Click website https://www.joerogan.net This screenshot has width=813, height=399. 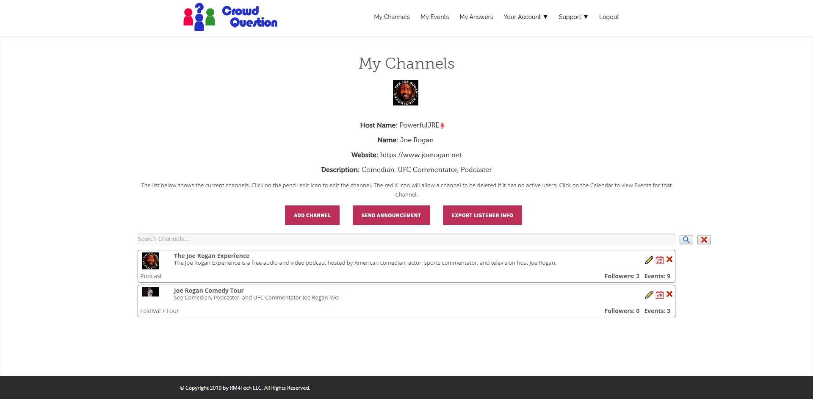coord(421,155)
